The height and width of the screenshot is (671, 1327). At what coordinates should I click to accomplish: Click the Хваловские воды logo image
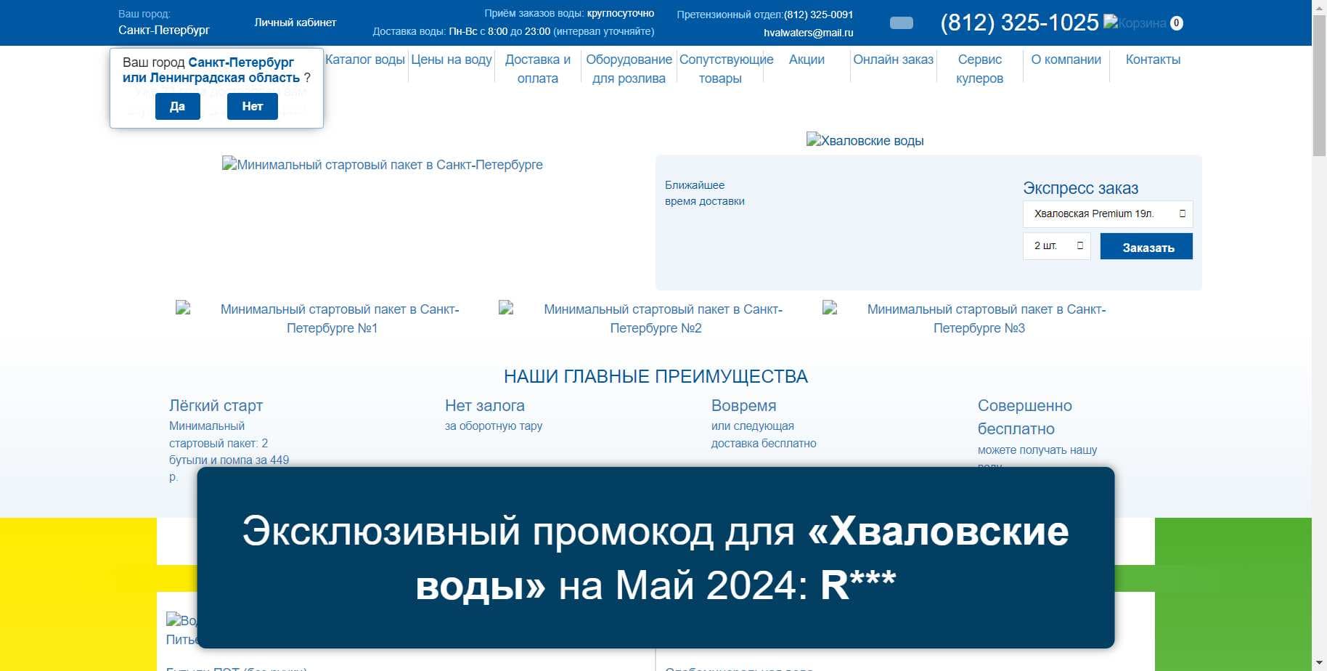click(x=865, y=141)
